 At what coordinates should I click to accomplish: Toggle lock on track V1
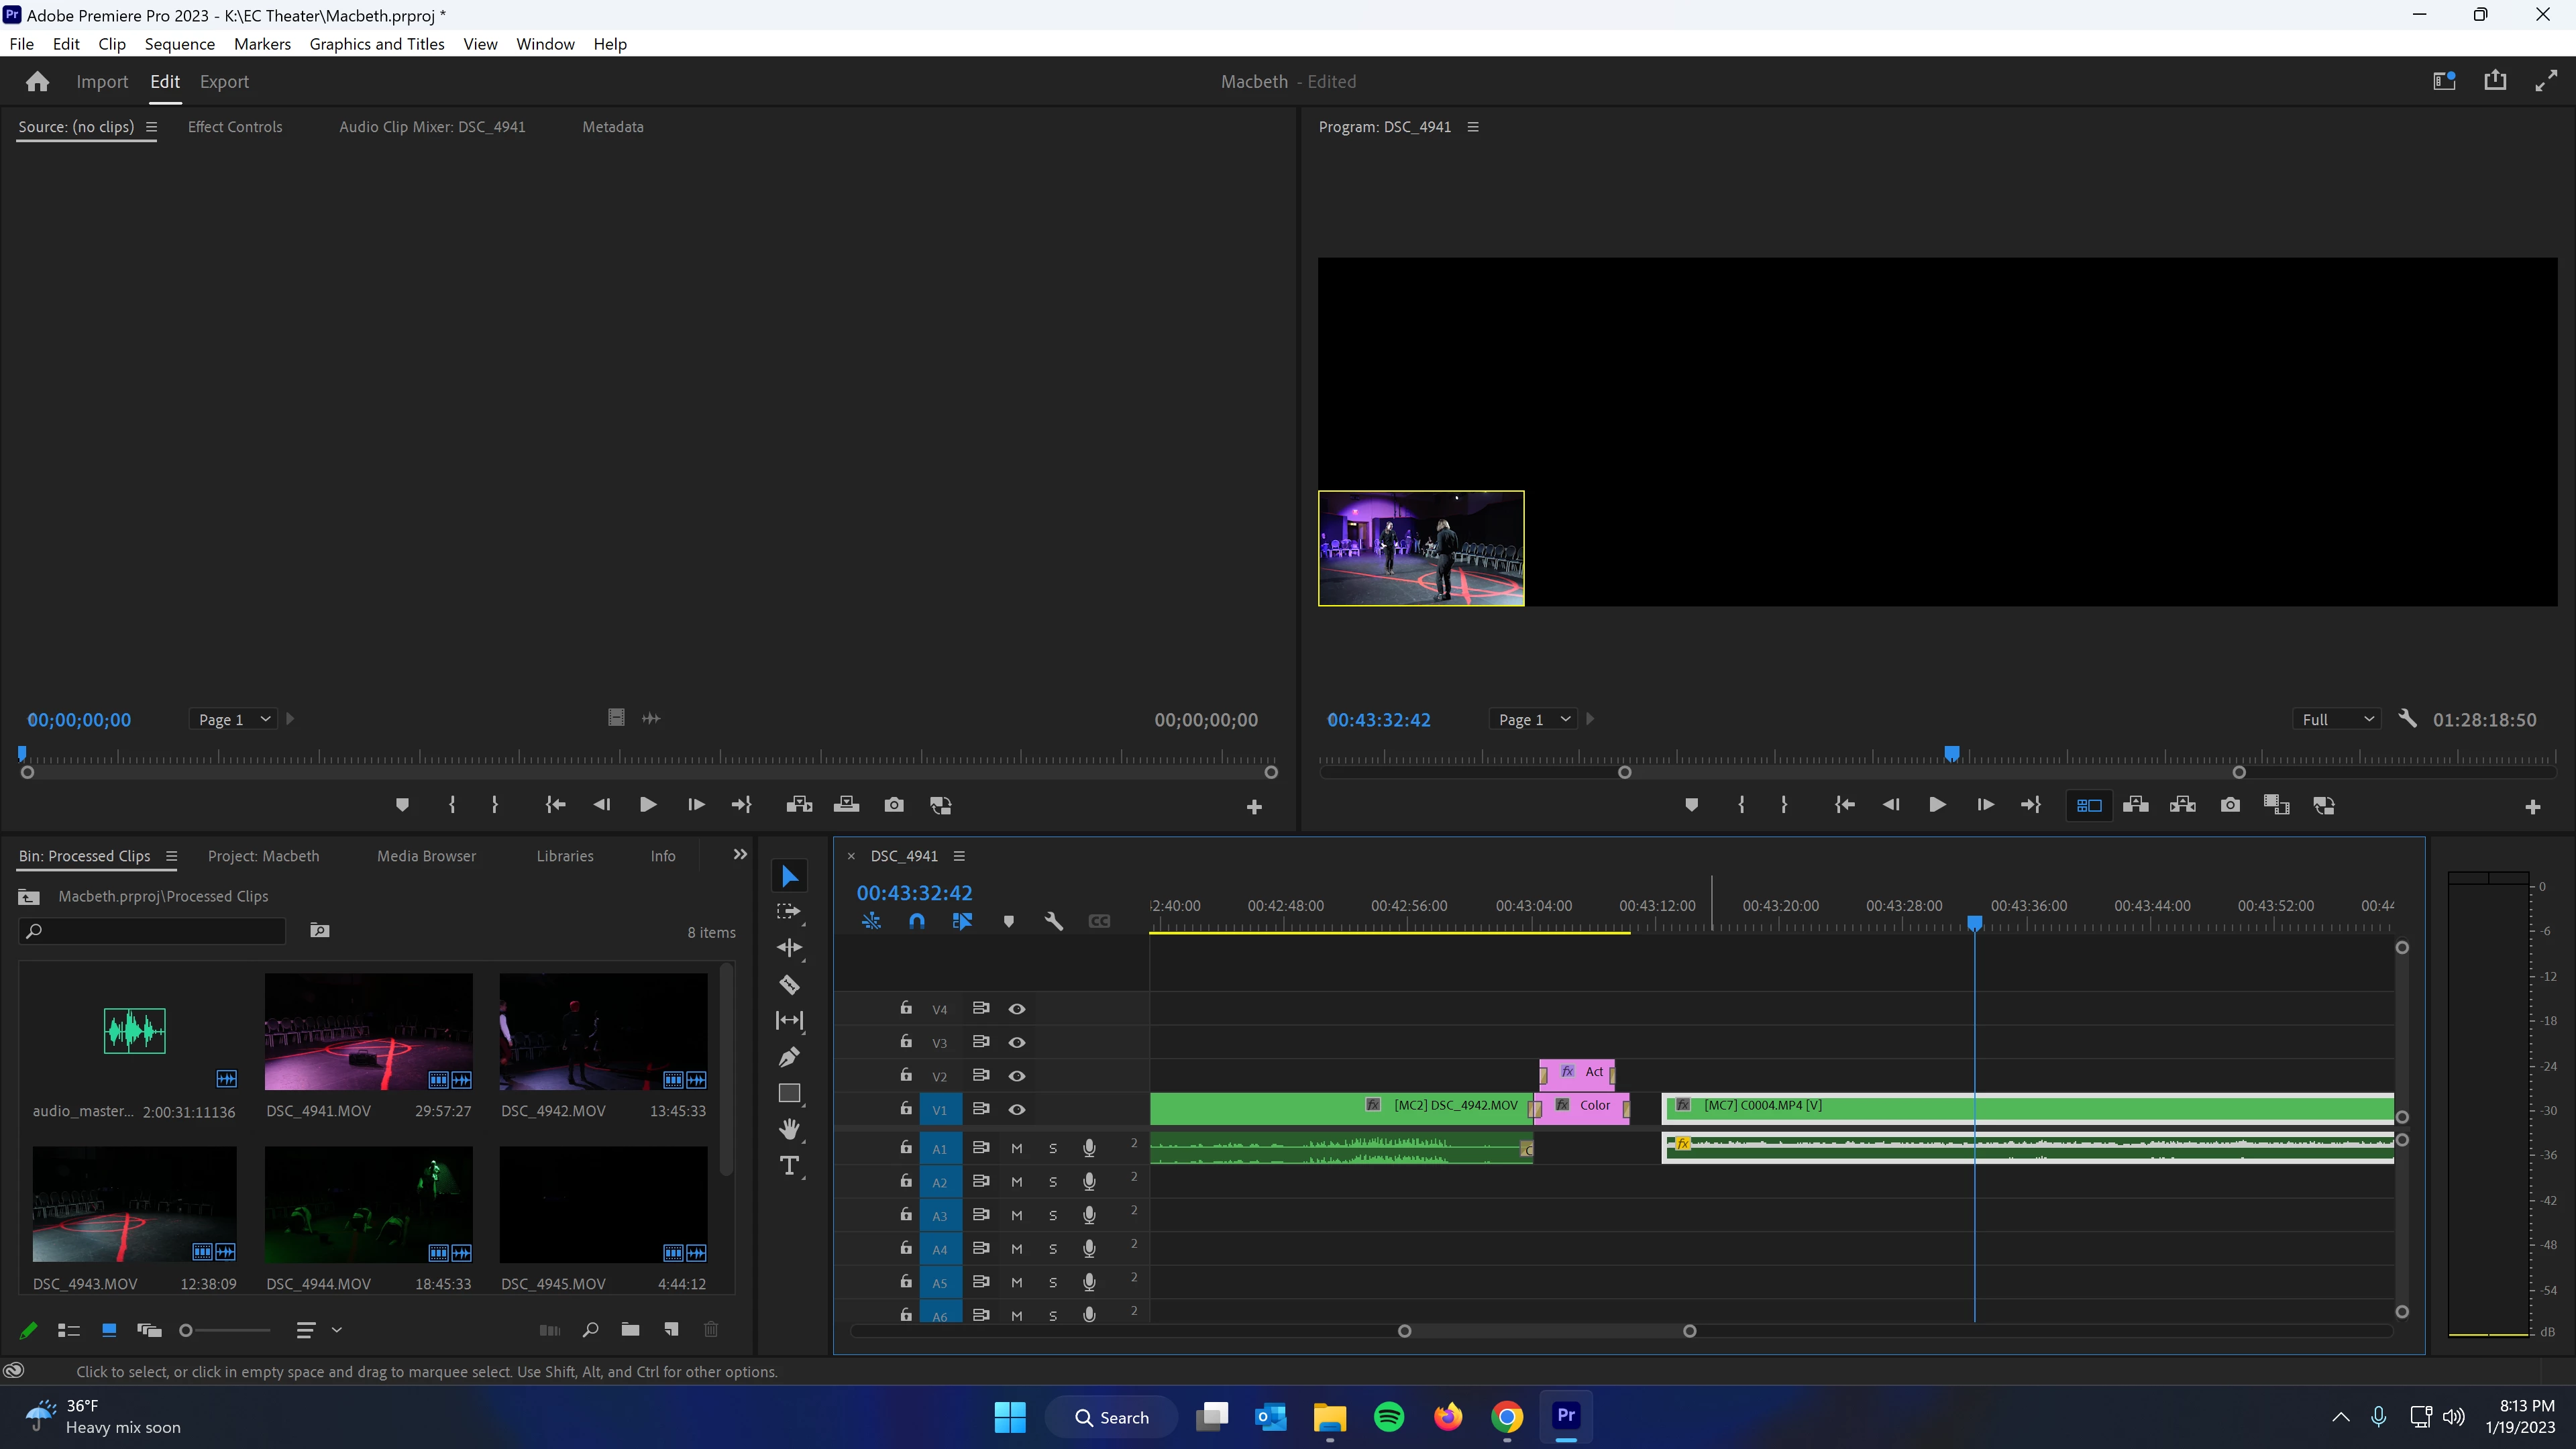coord(906,1108)
